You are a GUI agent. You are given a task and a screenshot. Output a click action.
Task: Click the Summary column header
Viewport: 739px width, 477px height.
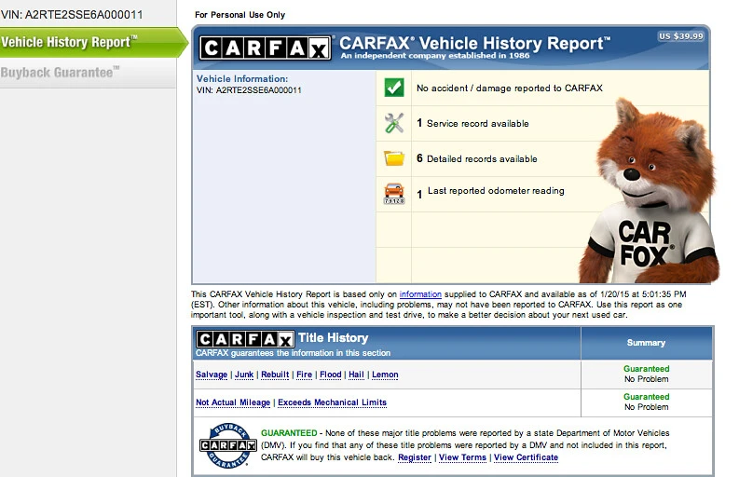coord(646,343)
